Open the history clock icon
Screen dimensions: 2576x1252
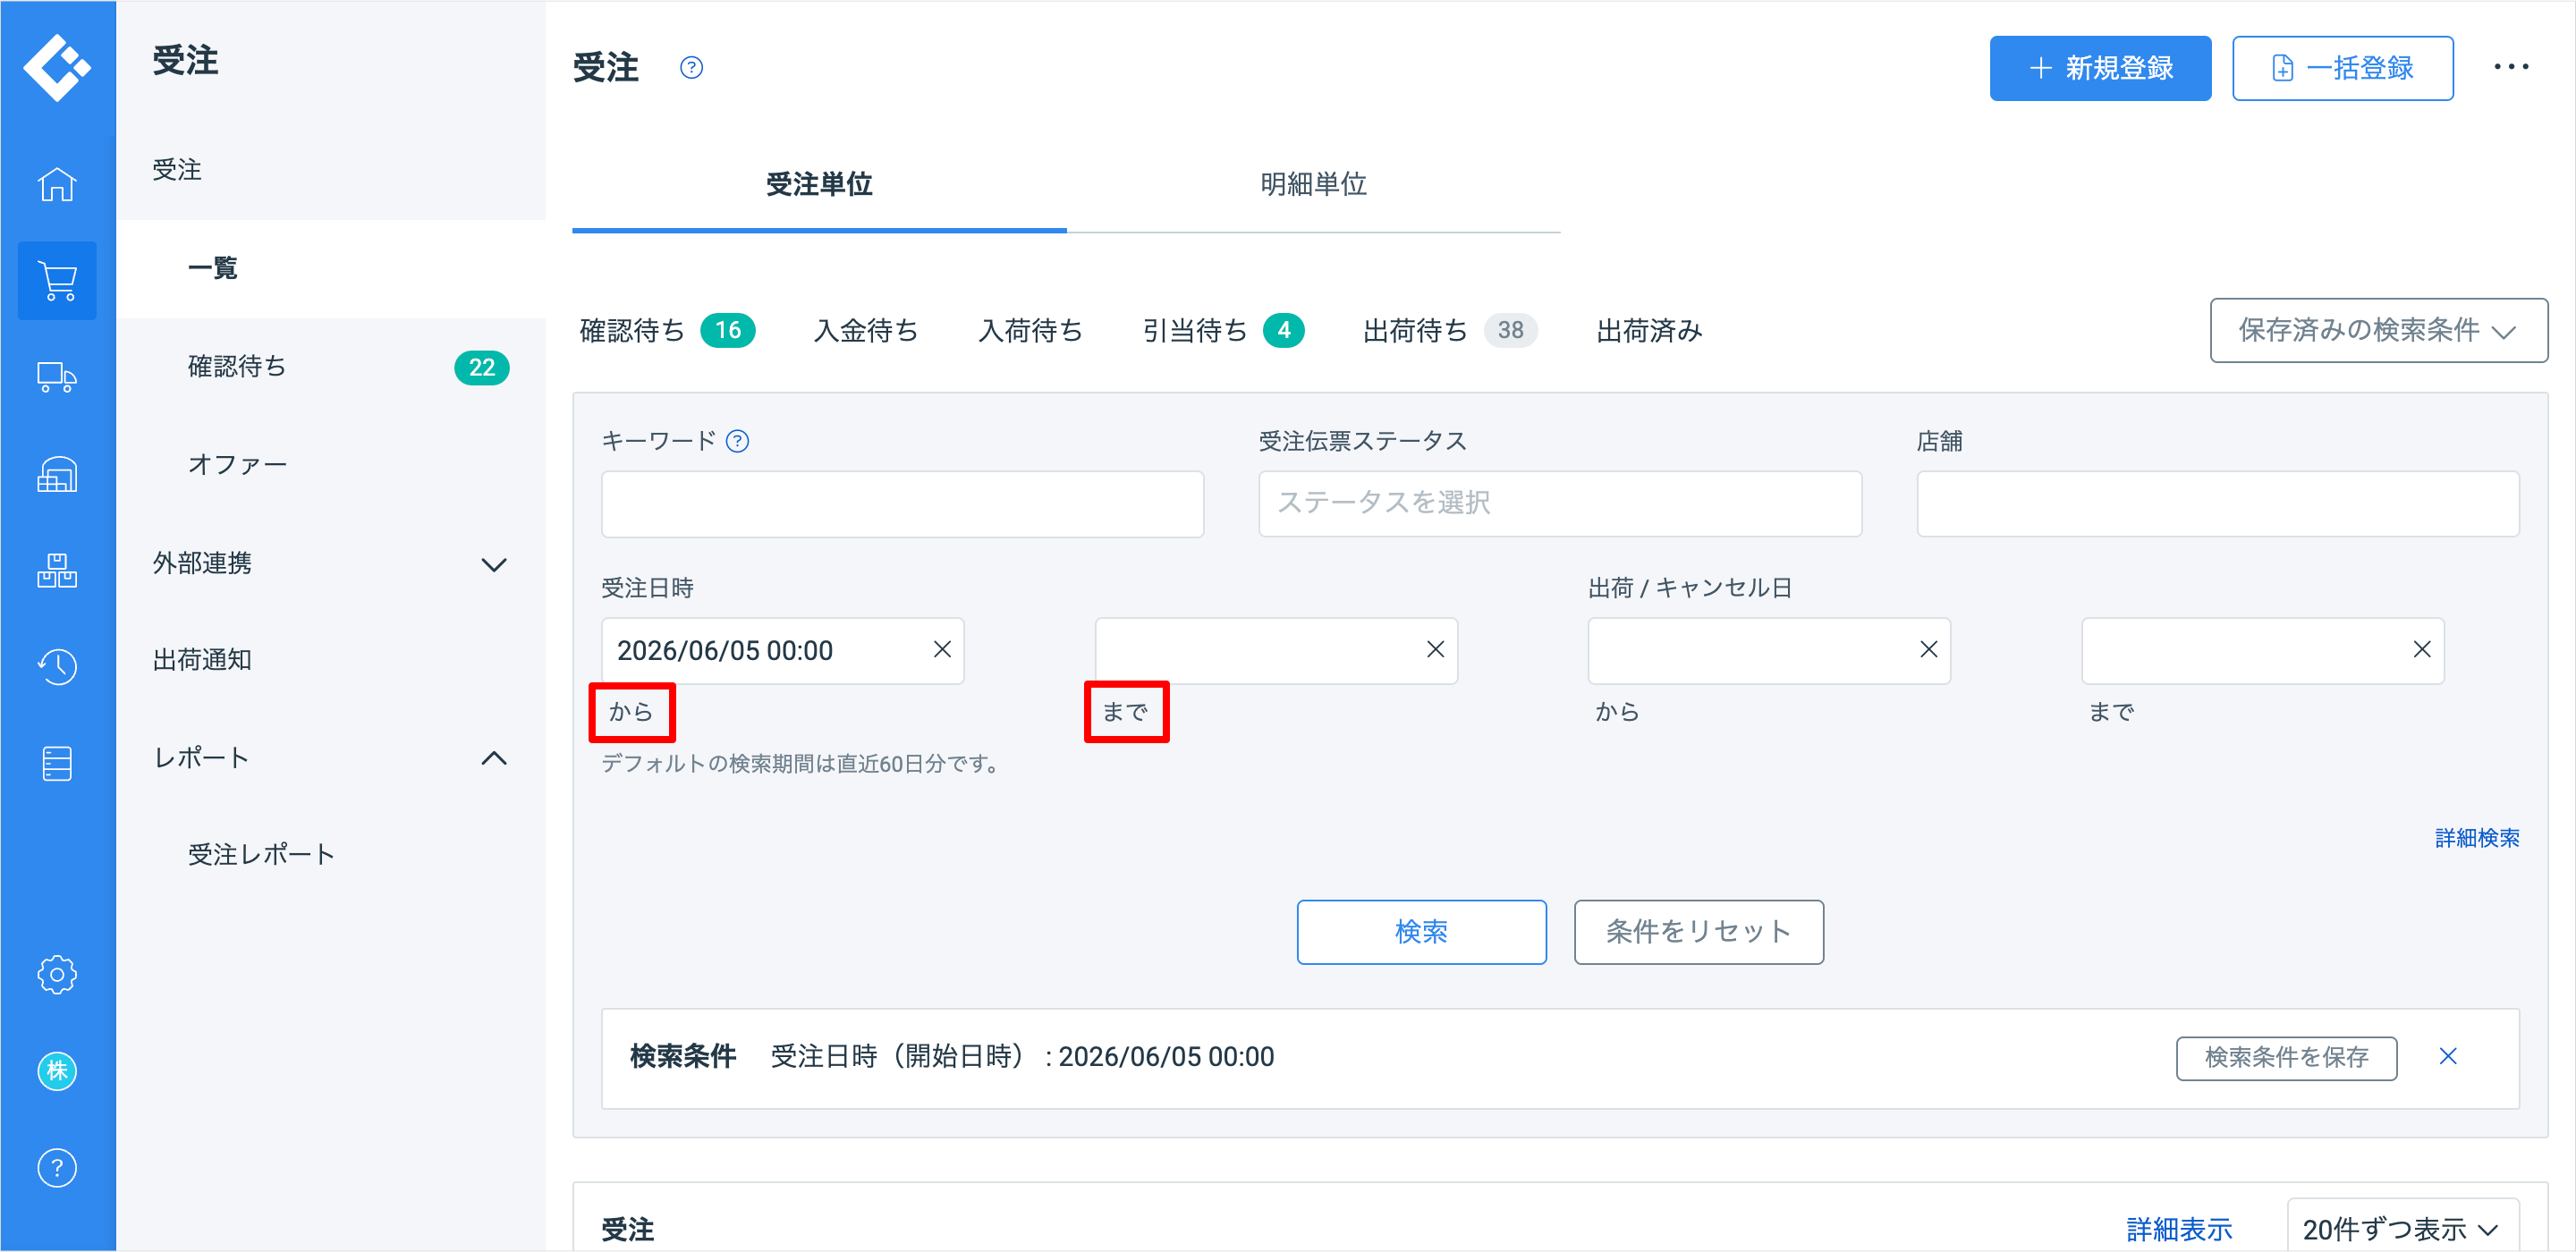click(57, 667)
